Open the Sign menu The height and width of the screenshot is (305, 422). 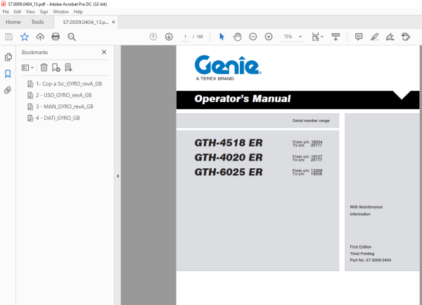[44, 11]
